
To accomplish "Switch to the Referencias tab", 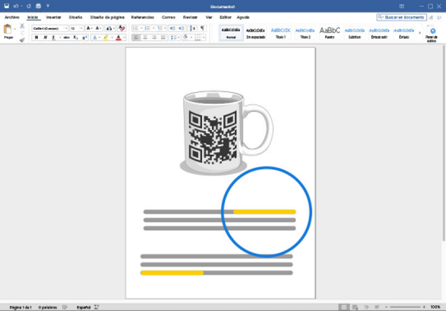I will point(142,17).
